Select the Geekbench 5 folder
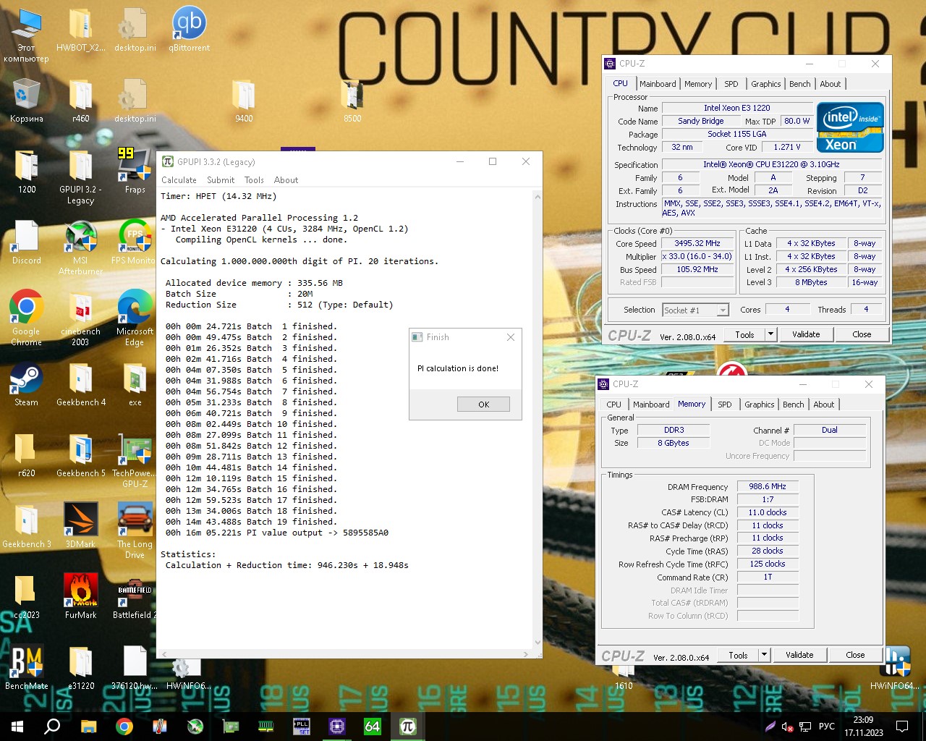This screenshot has width=926, height=741. coord(80,455)
